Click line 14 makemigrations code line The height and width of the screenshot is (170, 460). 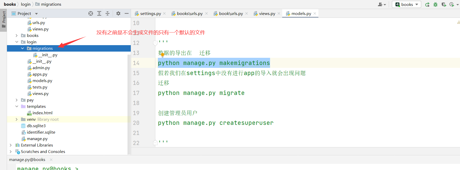pyautogui.click(x=214, y=63)
